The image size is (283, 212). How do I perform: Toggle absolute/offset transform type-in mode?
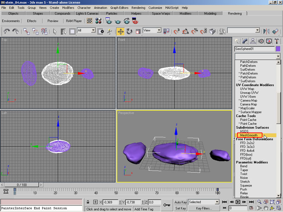click(96, 202)
